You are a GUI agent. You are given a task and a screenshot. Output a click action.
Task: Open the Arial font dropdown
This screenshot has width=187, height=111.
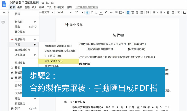[x=64, y=12]
